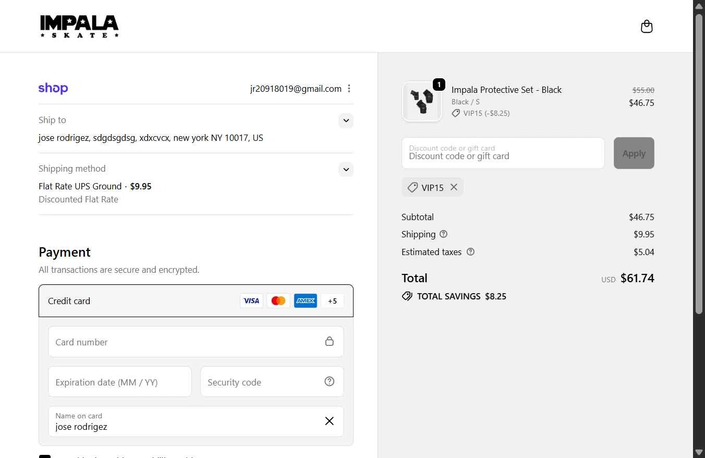The height and width of the screenshot is (458, 705).
Task: Focus the Expiration date field
Action: point(120,382)
